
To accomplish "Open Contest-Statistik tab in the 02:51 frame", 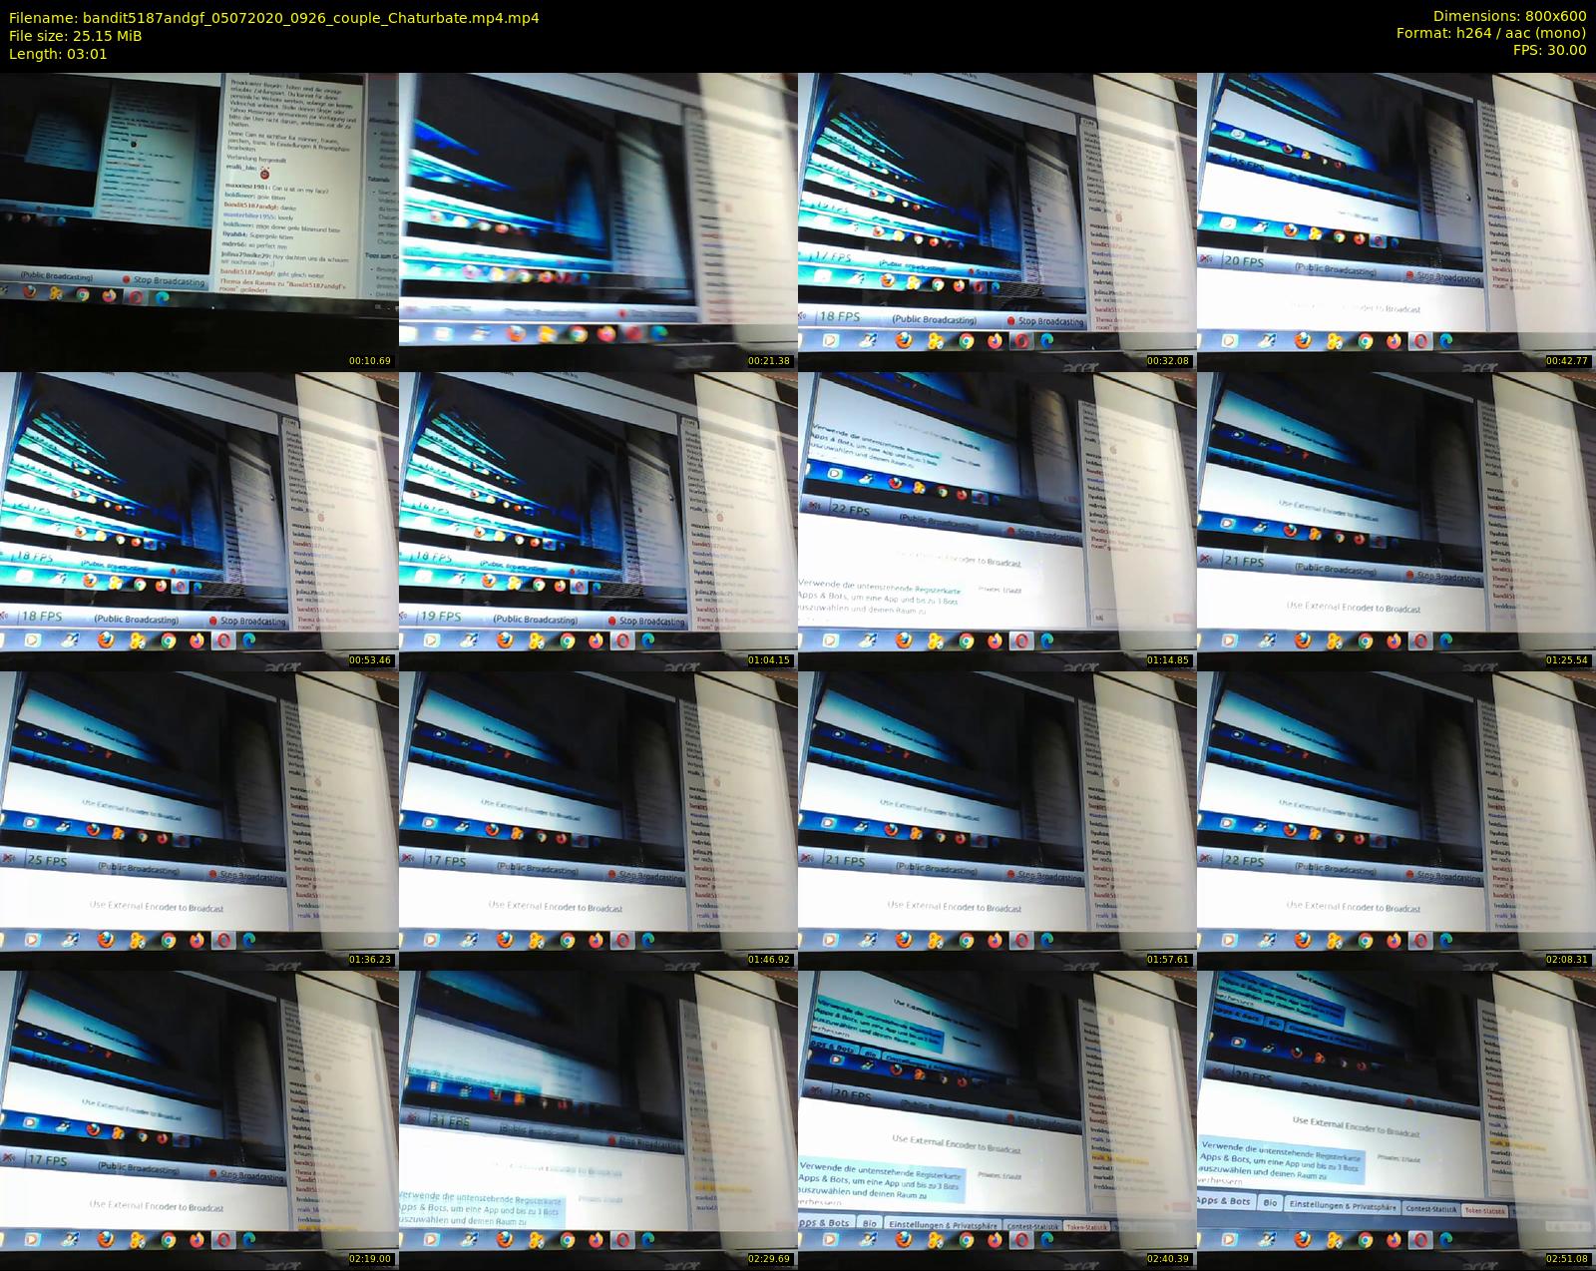I will click(x=1430, y=1208).
